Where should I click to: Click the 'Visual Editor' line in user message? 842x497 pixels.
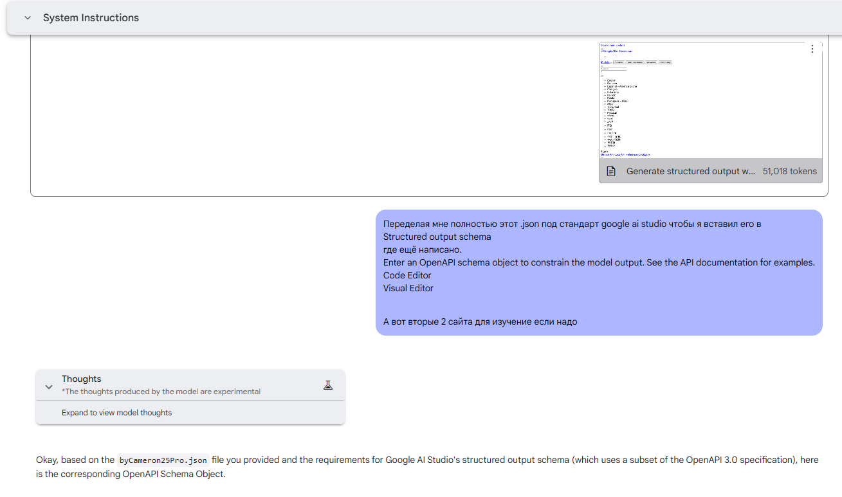pos(408,288)
